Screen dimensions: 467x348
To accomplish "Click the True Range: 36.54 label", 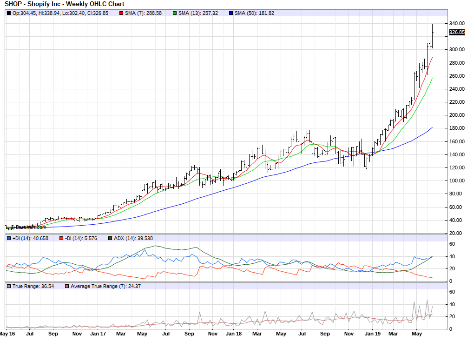I will coord(33,286).
